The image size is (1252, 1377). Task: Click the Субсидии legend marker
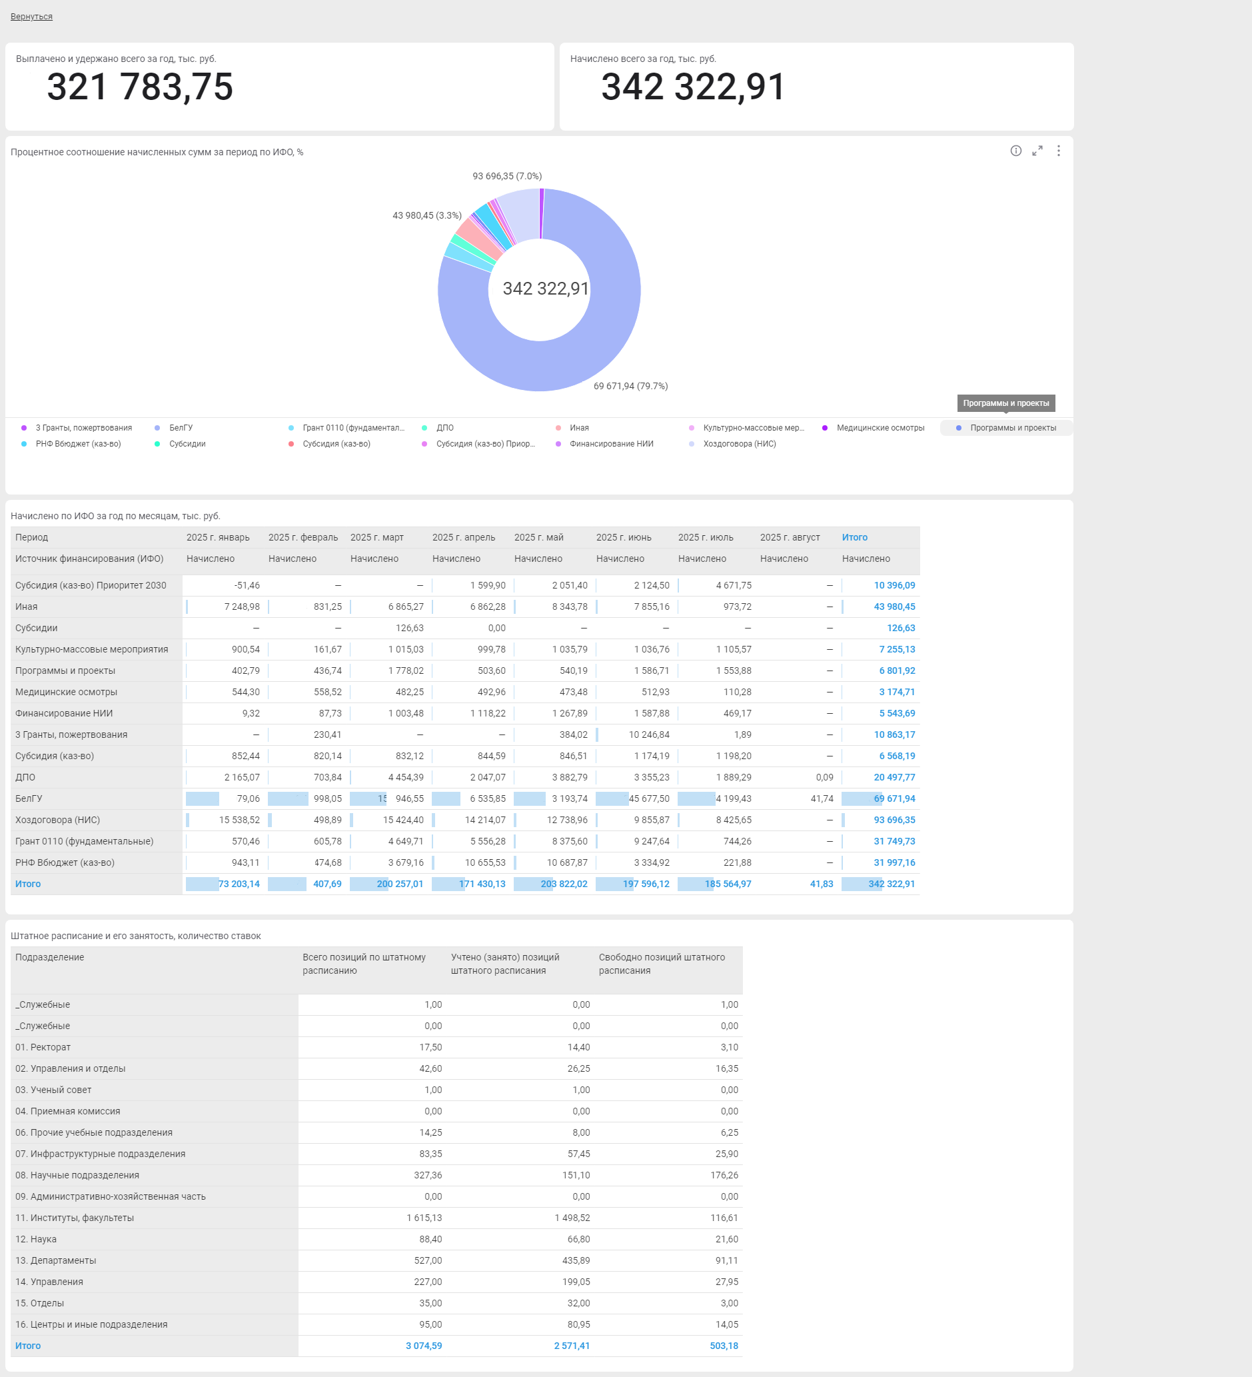pyautogui.click(x=158, y=444)
